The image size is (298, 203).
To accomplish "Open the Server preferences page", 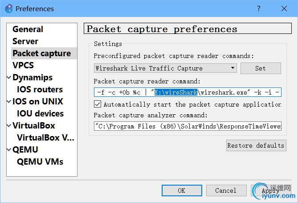I will click(x=25, y=41).
